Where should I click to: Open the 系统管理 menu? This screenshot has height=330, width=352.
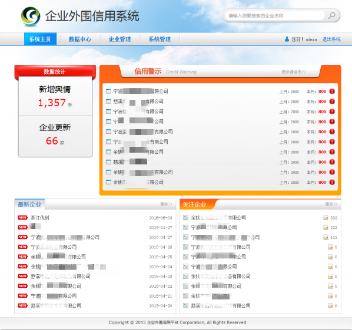160,39
